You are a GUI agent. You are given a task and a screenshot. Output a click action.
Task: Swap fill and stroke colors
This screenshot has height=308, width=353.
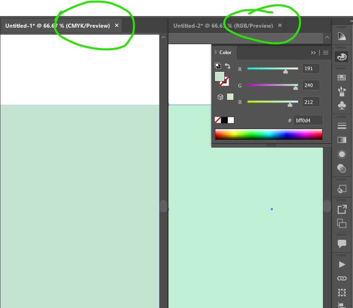click(228, 66)
